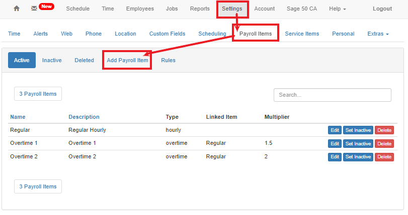Open the Web settings tab

(x=66, y=34)
